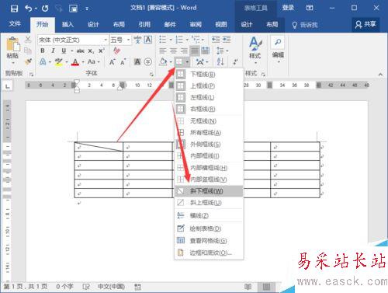388x293 pixels.
Task: Open Change Case Aa dropdown
Action: [93, 62]
